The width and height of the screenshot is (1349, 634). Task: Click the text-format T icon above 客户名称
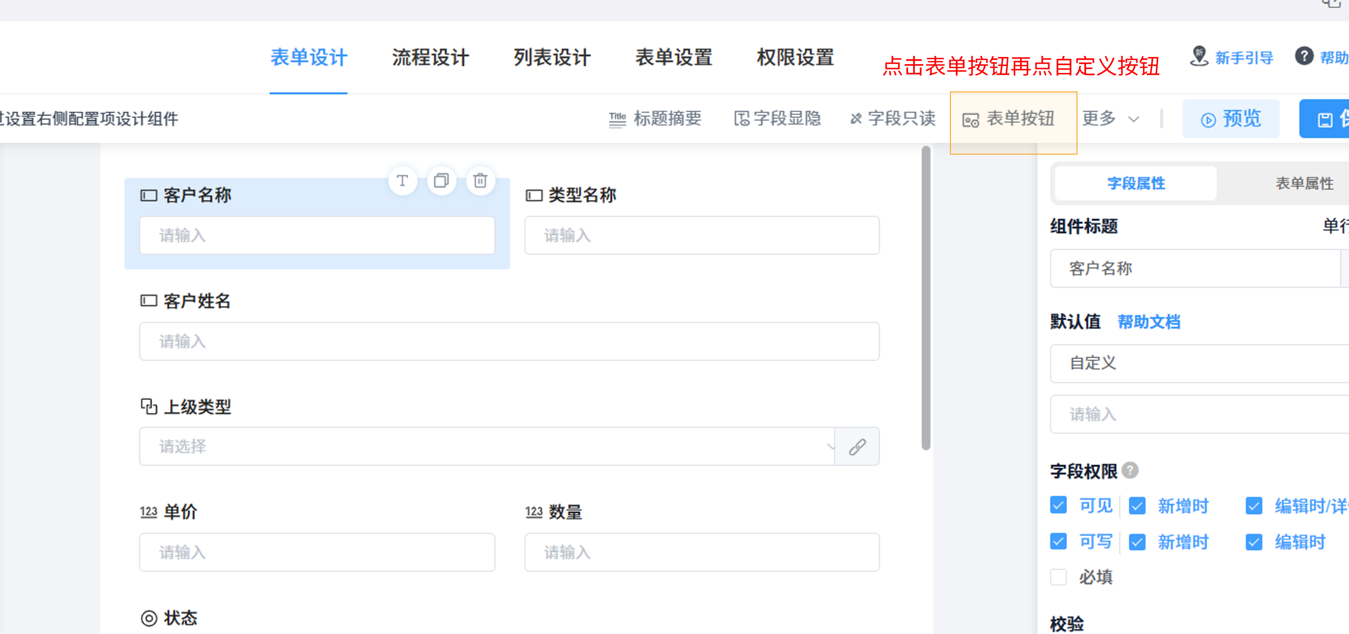(x=402, y=180)
